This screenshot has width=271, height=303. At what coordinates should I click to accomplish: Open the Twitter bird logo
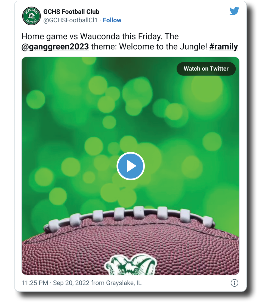point(234,11)
